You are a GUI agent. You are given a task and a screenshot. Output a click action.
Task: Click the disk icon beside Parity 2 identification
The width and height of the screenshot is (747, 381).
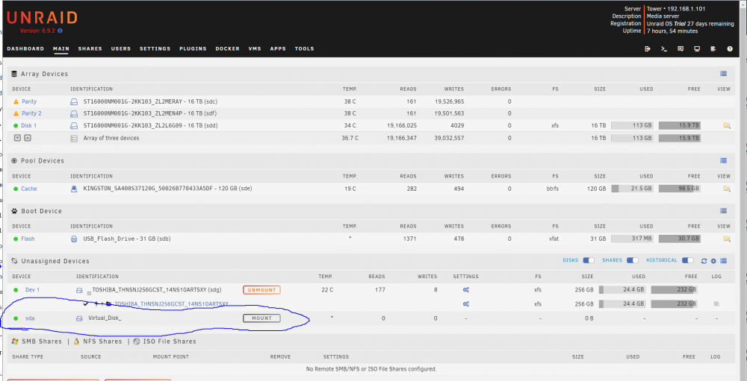coord(74,113)
